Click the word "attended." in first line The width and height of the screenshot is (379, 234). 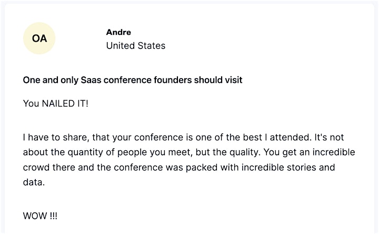pos(291,138)
